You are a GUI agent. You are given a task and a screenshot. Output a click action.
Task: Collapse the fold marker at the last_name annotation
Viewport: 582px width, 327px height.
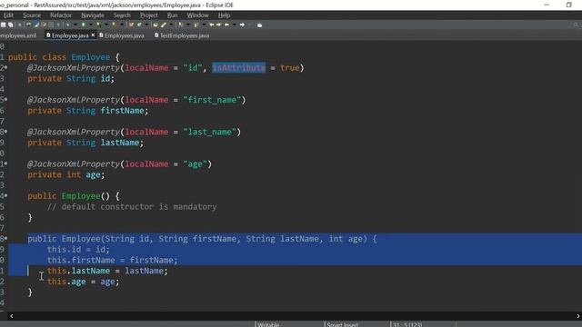[x=5, y=132]
